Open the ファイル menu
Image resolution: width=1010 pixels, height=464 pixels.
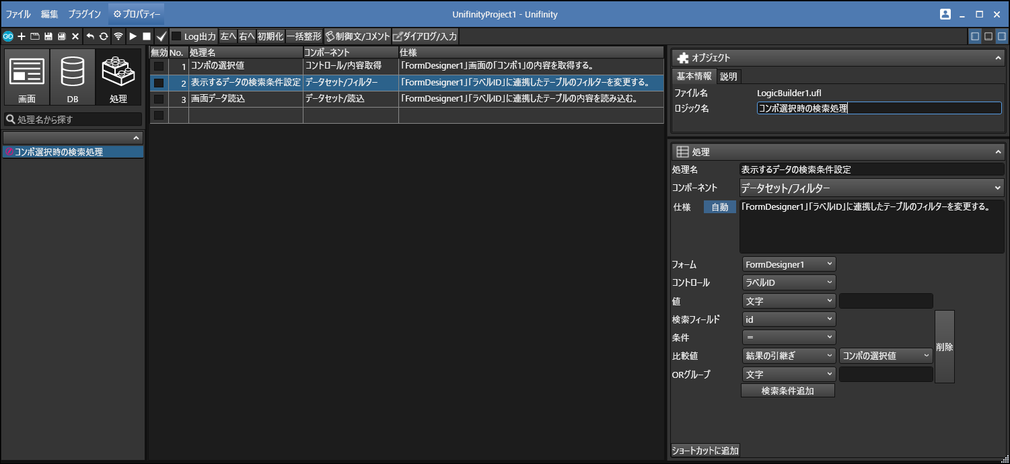[18, 14]
